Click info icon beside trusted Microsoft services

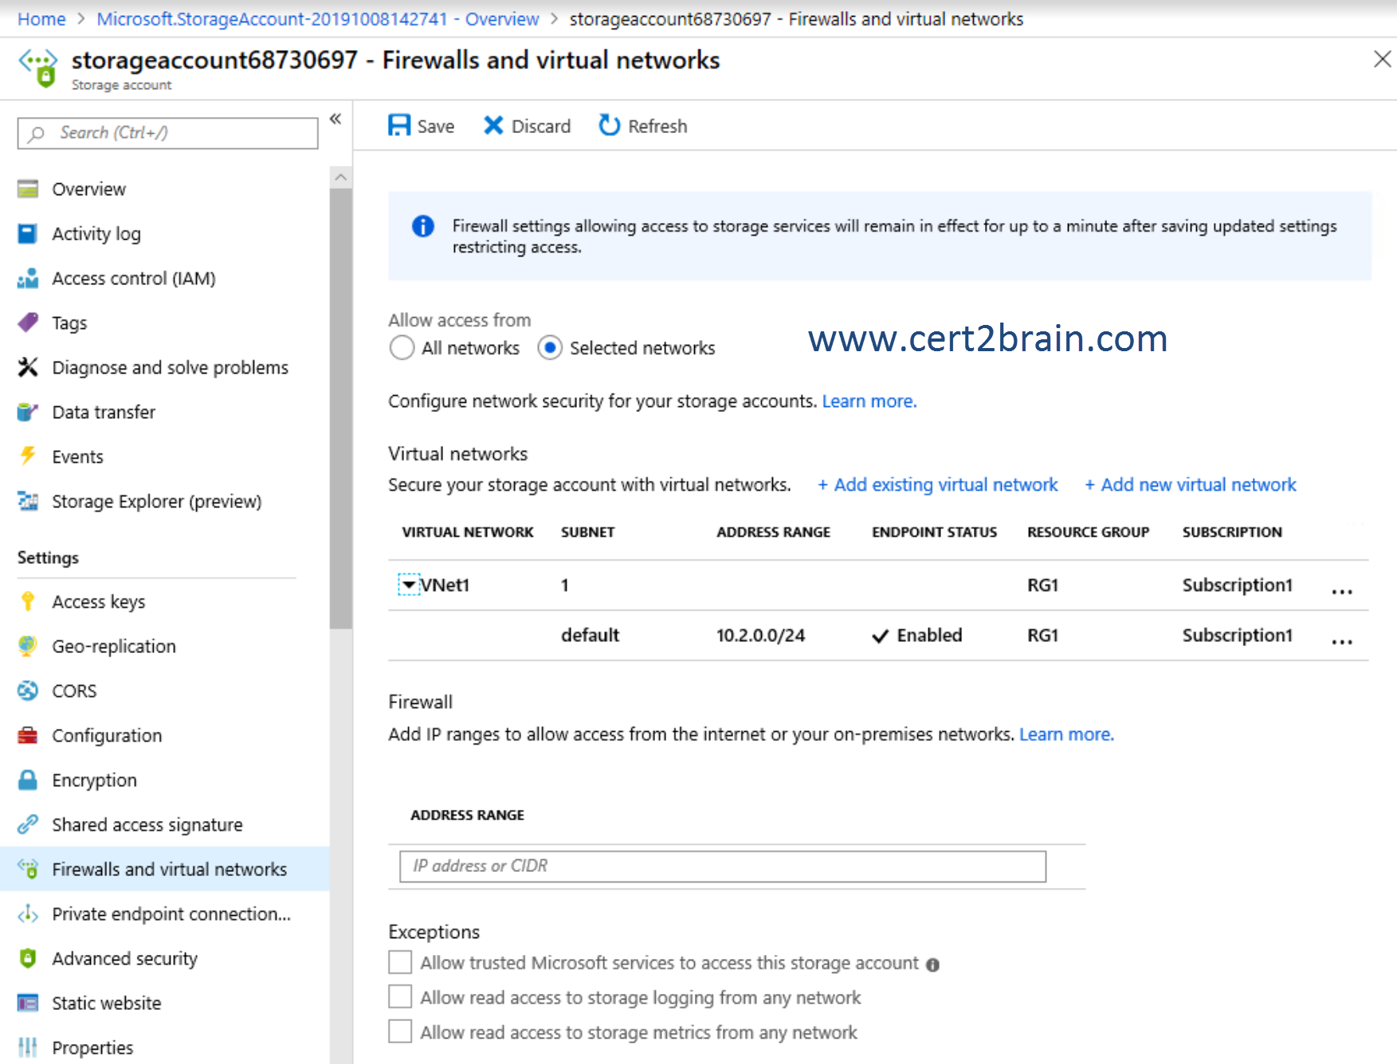click(x=932, y=964)
